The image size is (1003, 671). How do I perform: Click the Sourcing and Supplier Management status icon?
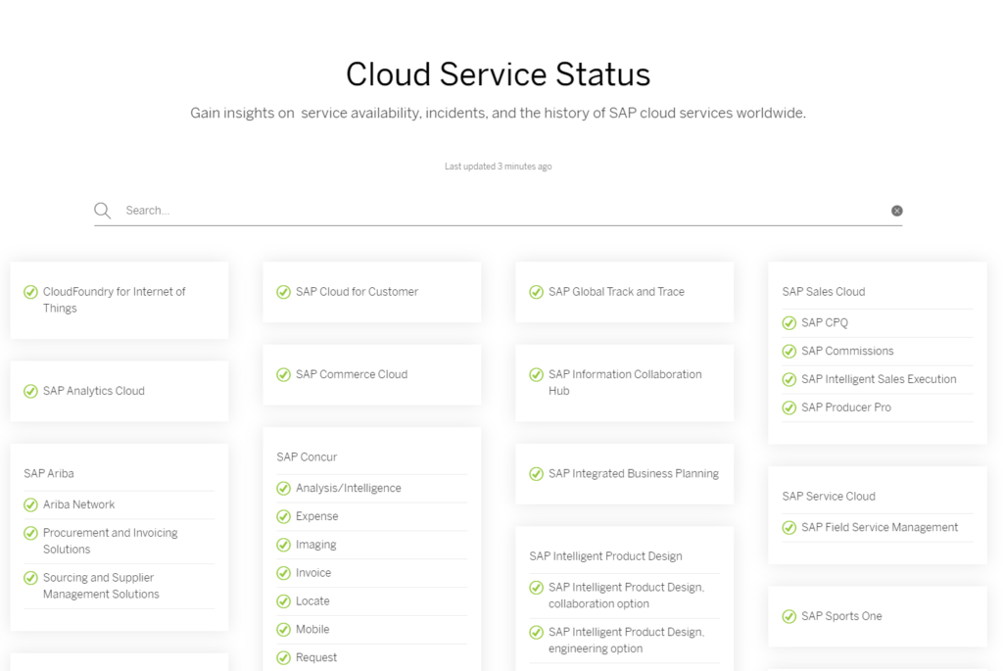tap(30, 578)
